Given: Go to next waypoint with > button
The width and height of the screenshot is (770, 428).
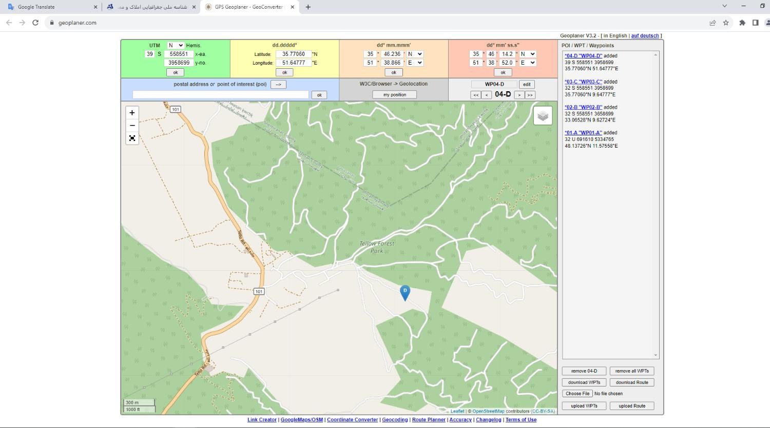Looking at the screenshot, I should pos(519,95).
